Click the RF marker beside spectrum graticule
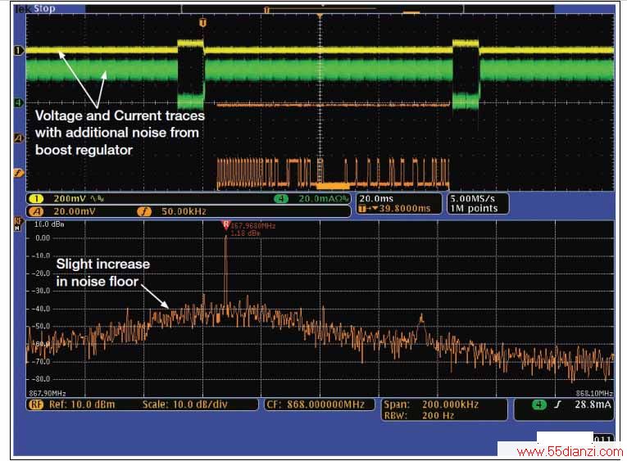Image resolution: width=627 pixels, height=461 pixels. (x=18, y=224)
